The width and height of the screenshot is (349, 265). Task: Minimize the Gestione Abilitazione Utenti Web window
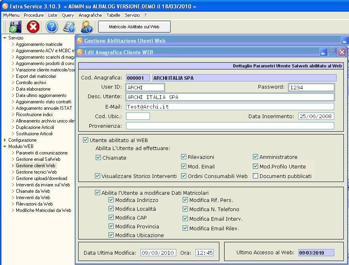[345, 41]
